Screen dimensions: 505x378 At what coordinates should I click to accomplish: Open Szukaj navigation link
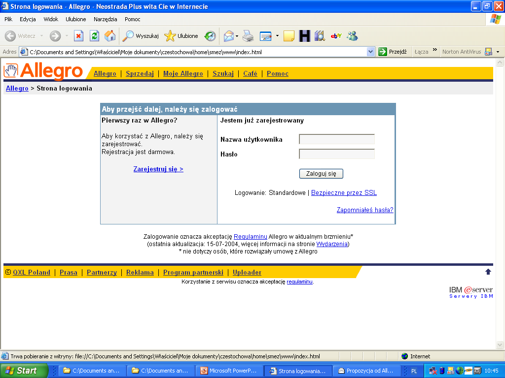pos(223,74)
